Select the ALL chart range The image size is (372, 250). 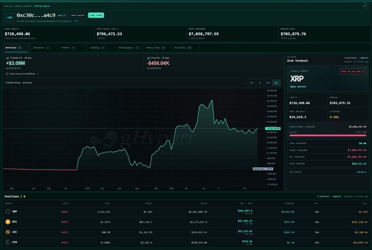pos(276,82)
